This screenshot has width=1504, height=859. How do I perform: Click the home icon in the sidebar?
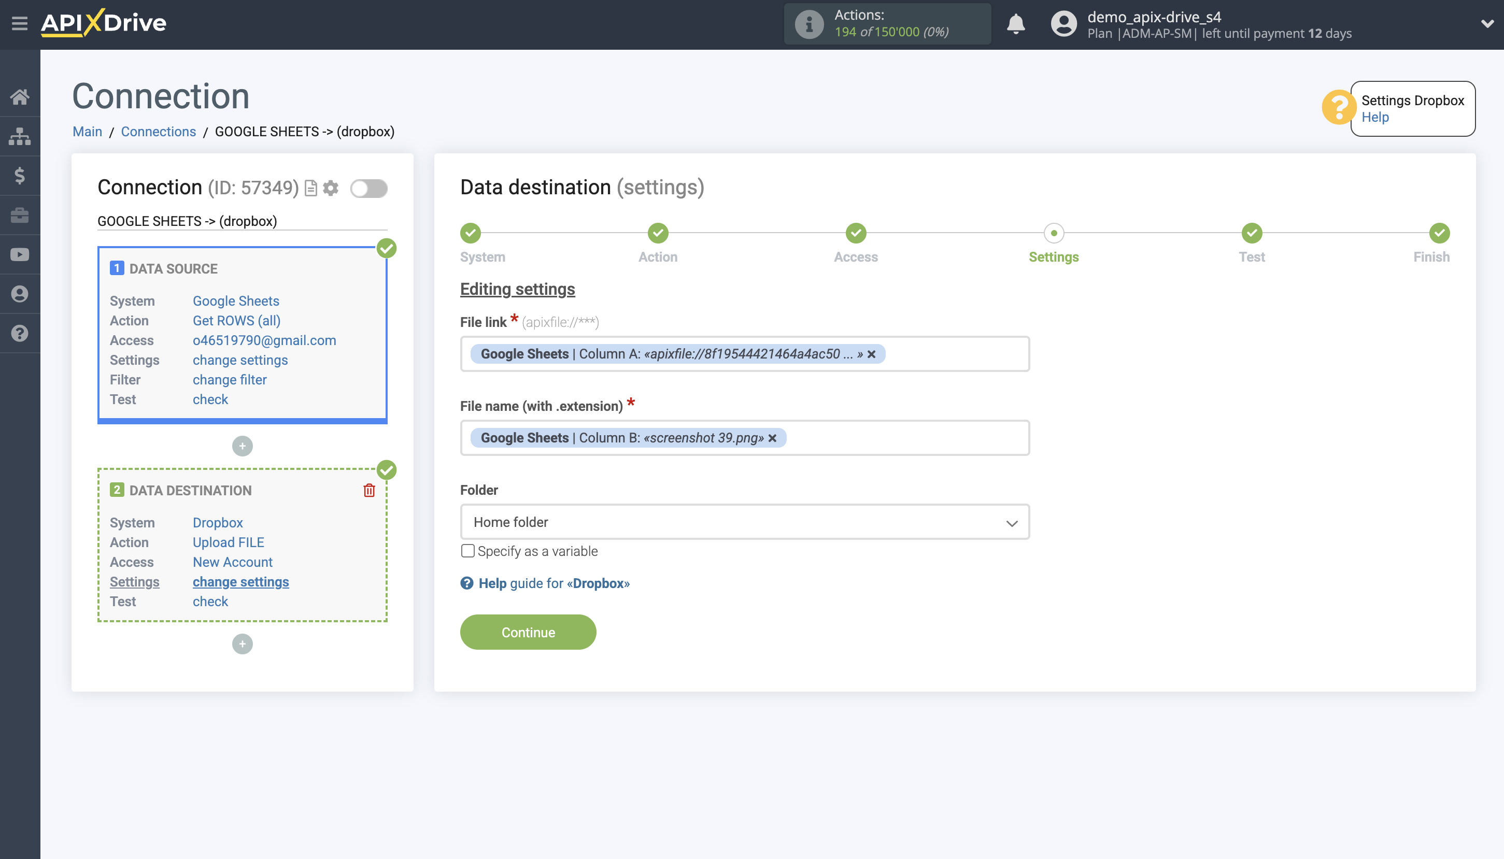[x=20, y=97]
